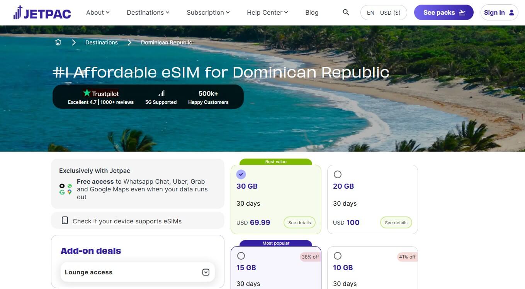
Task: Open the search magnifier icon
Action: (x=346, y=12)
